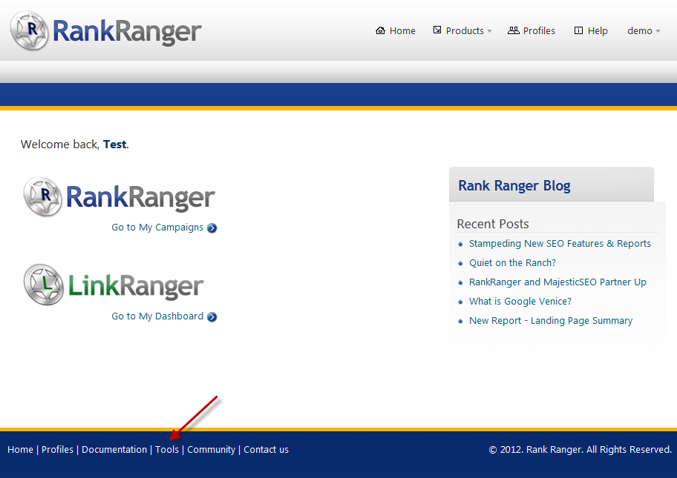Open the What is Google Venice? post
677x478 pixels.
click(x=520, y=302)
